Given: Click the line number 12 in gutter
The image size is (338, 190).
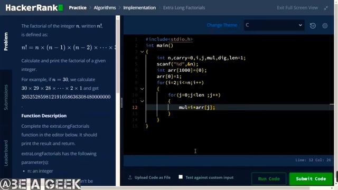Looking at the screenshot, I should [x=135, y=107].
